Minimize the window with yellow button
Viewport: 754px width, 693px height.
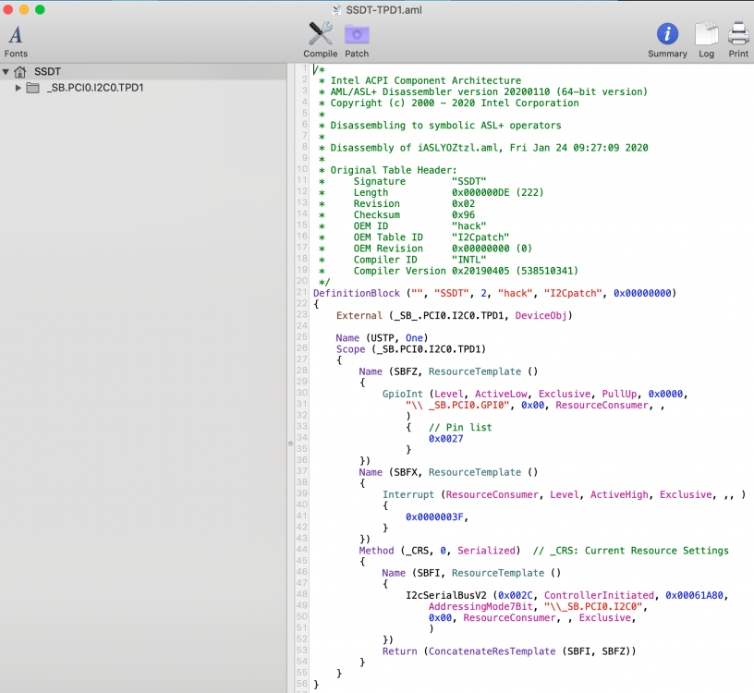coord(24,9)
